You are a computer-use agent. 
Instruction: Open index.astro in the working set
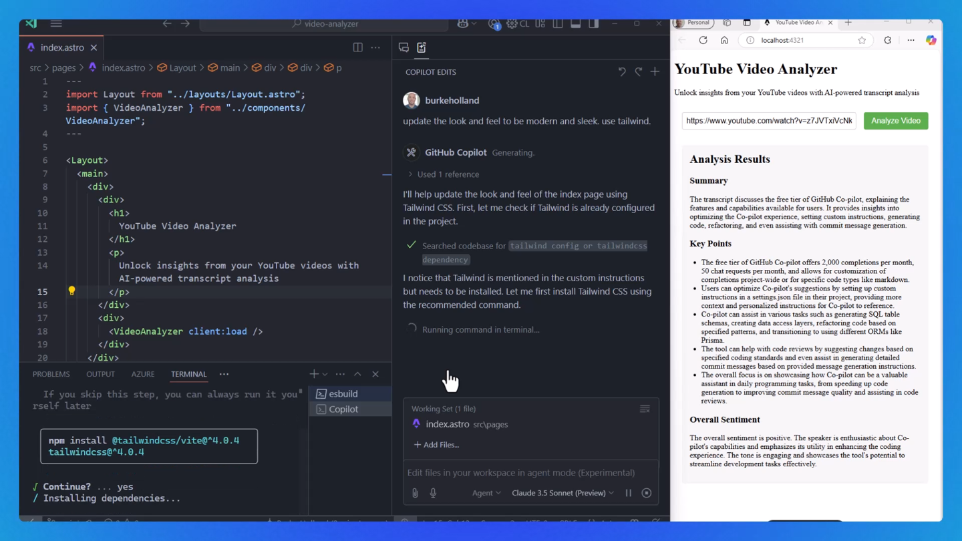pos(460,424)
